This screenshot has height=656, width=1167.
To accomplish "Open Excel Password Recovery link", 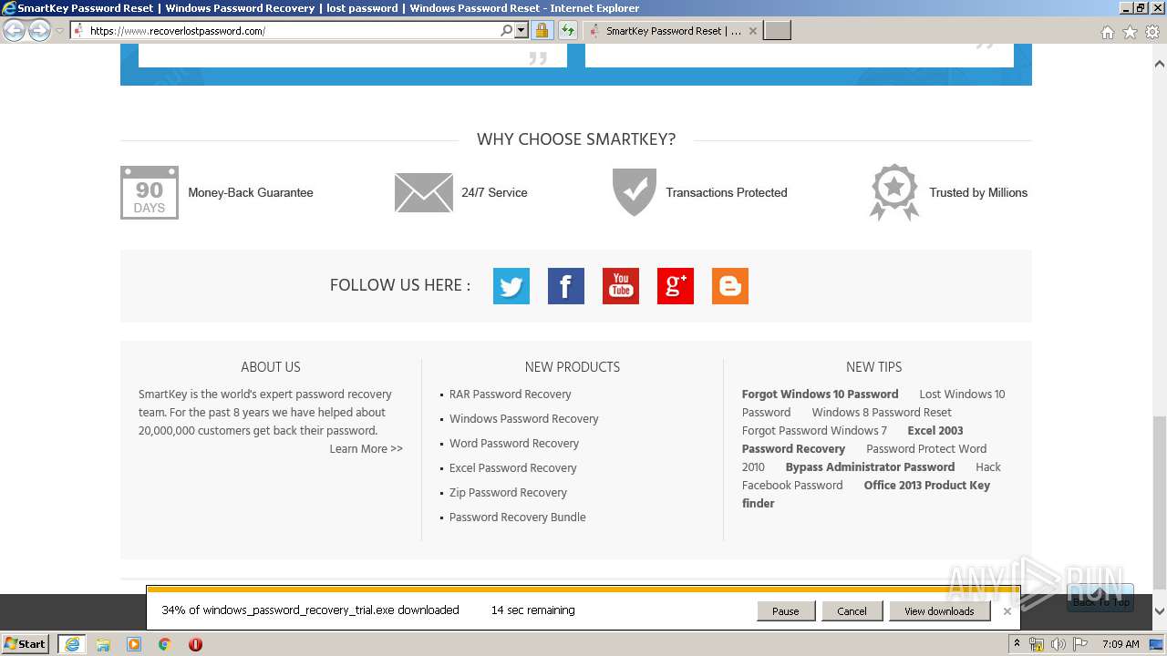I will pyautogui.click(x=512, y=468).
